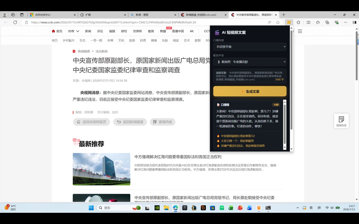Select the title suggestion 中宣部原副部长蔡赴朝落马!
This screenshot has width=359, height=224.
[x=238, y=136]
